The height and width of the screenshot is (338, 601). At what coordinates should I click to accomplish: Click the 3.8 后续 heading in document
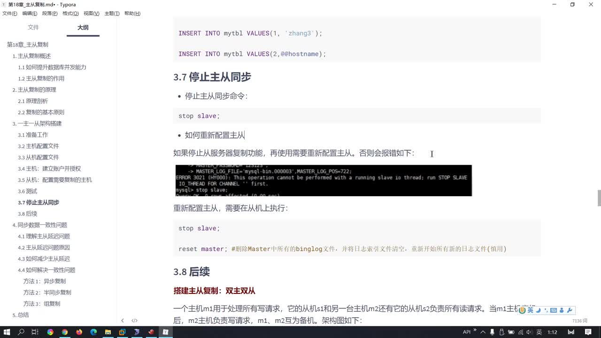point(192,272)
